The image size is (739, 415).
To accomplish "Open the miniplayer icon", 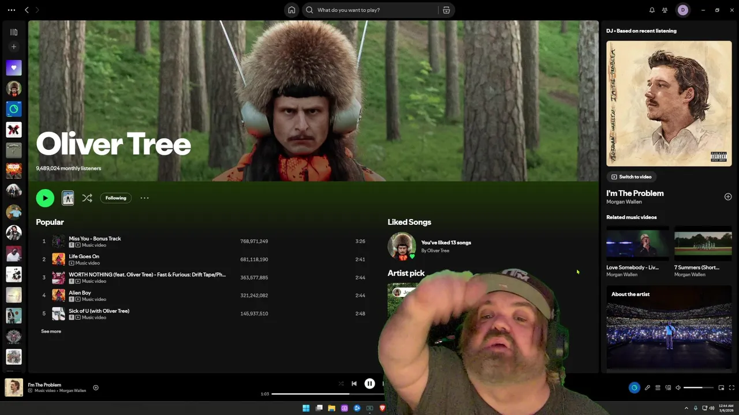I will coord(721,387).
